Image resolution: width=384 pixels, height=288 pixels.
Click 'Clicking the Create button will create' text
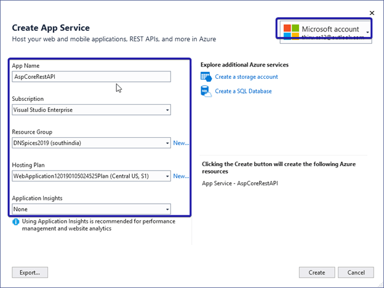279,168
